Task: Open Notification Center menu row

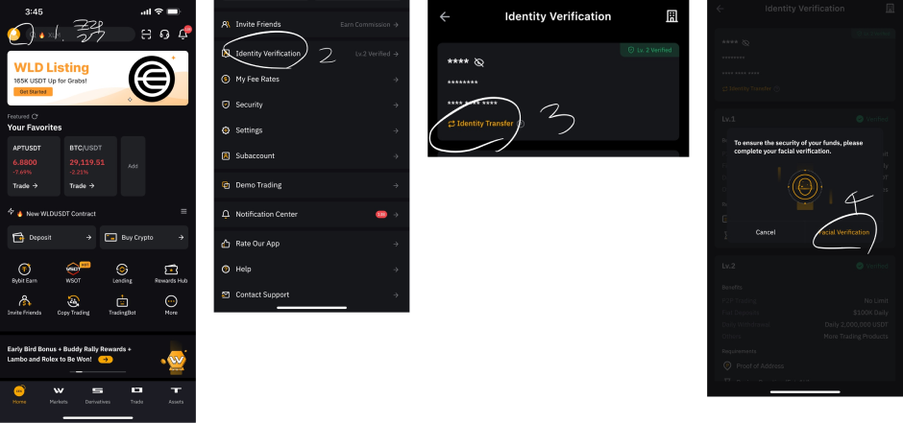Action: 311,214
